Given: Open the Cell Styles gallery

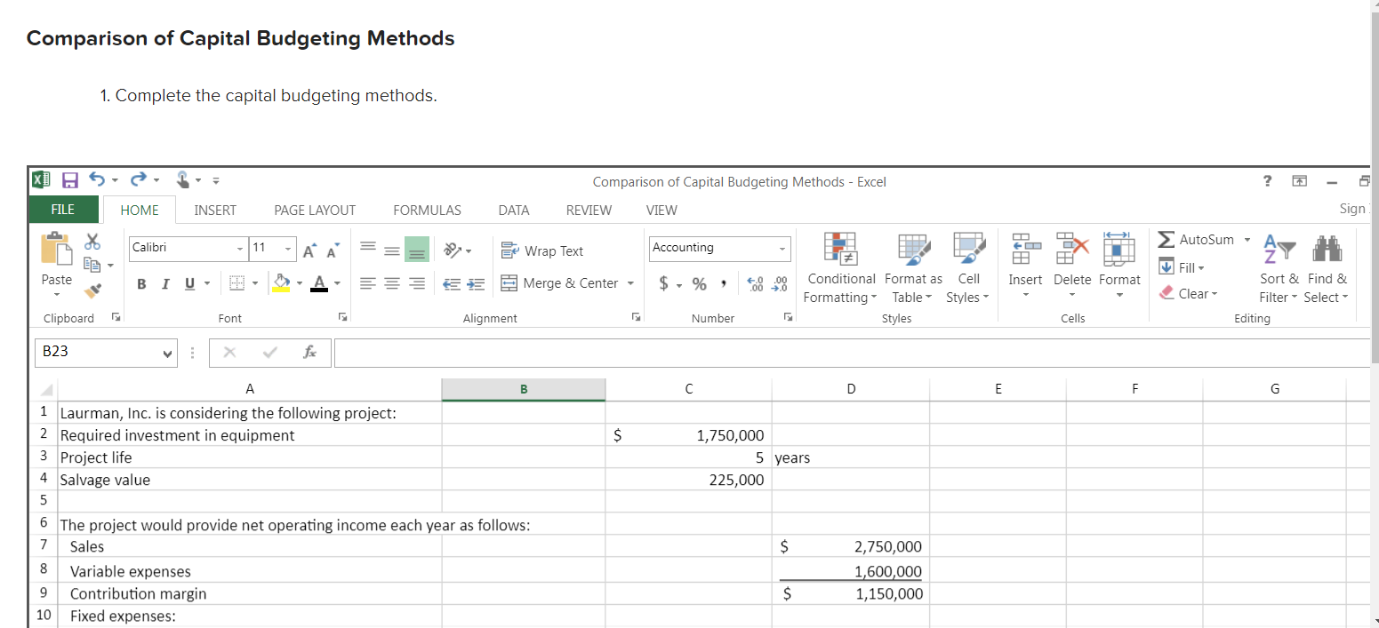Looking at the screenshot, I should tap(967, 266).
